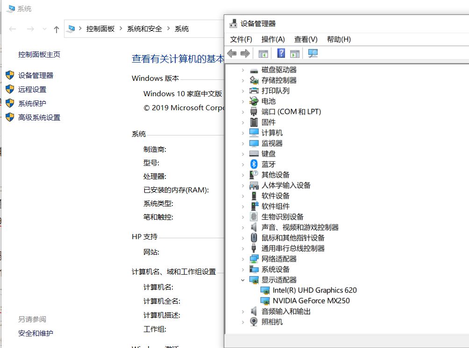Click the Forward arrow in Device Manager toolbar
The image size is (469, 348).
tap(245, 54)
